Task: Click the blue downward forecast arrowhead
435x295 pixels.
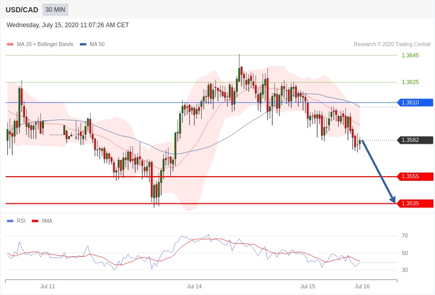Action: 392,199
